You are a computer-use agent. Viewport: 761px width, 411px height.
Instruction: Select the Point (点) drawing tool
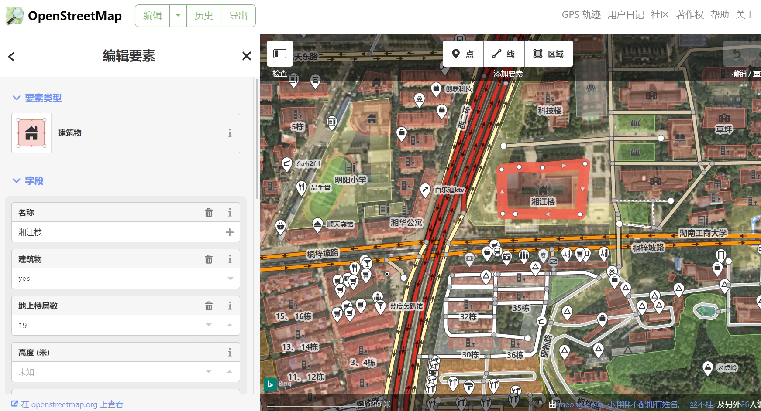[463, 54]
